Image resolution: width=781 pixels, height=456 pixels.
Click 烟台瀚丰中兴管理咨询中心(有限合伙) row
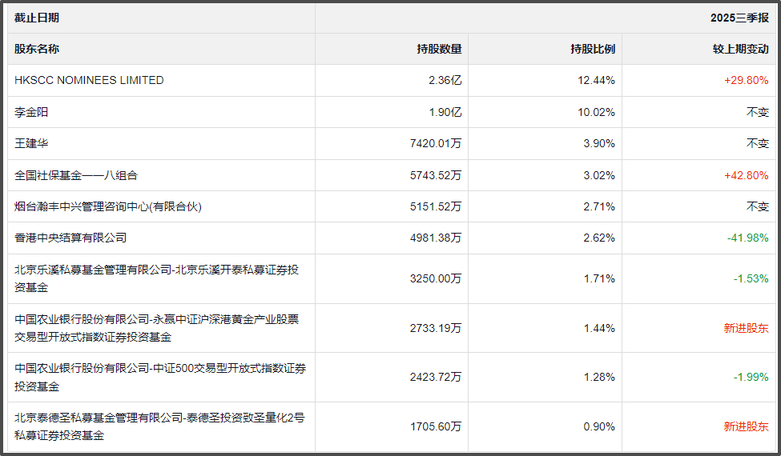coord(107,206)
